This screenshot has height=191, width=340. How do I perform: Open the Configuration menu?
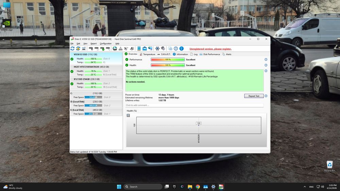point(106,43)
